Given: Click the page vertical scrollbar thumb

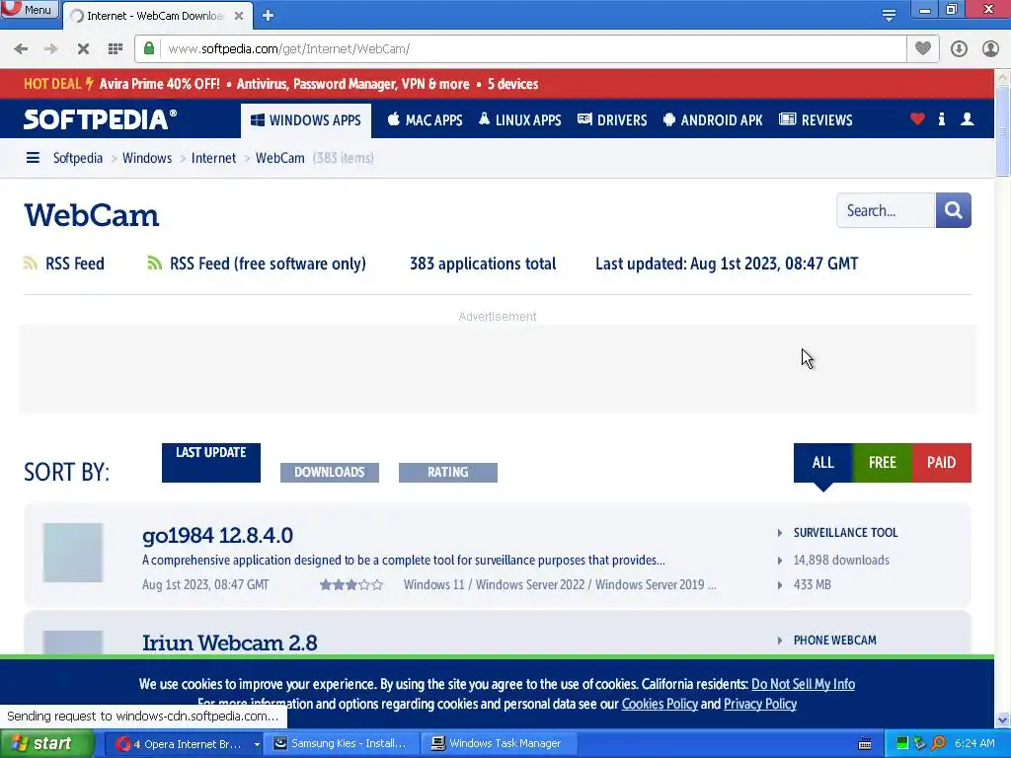Looking at the screenshot, I should coord(1003,131).
